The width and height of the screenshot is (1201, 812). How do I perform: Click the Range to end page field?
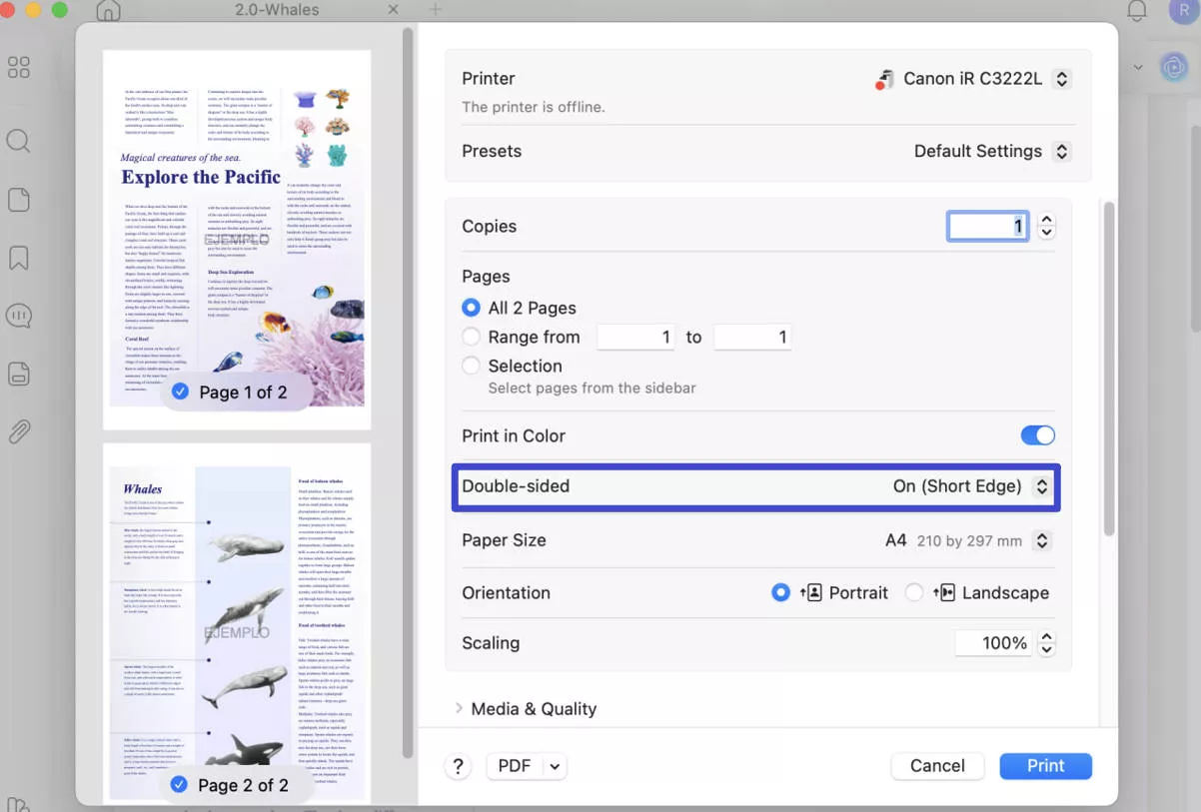click(752, 338)
